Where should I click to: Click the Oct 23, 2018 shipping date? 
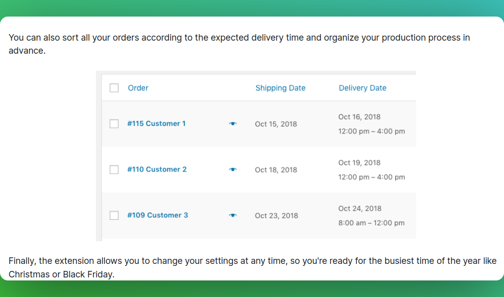[x=277, y=216]
